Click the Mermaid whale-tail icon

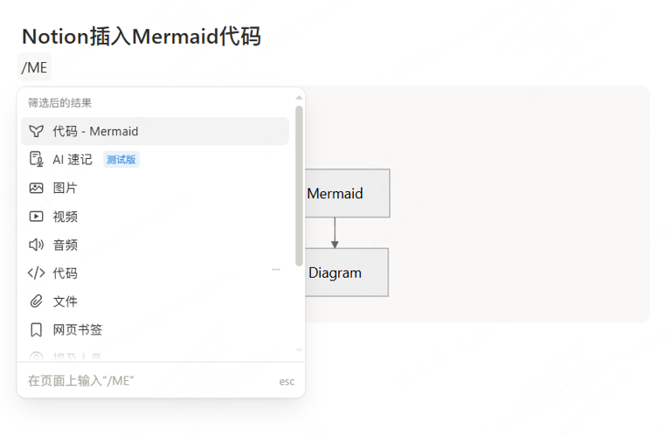[x=37, y=131]
